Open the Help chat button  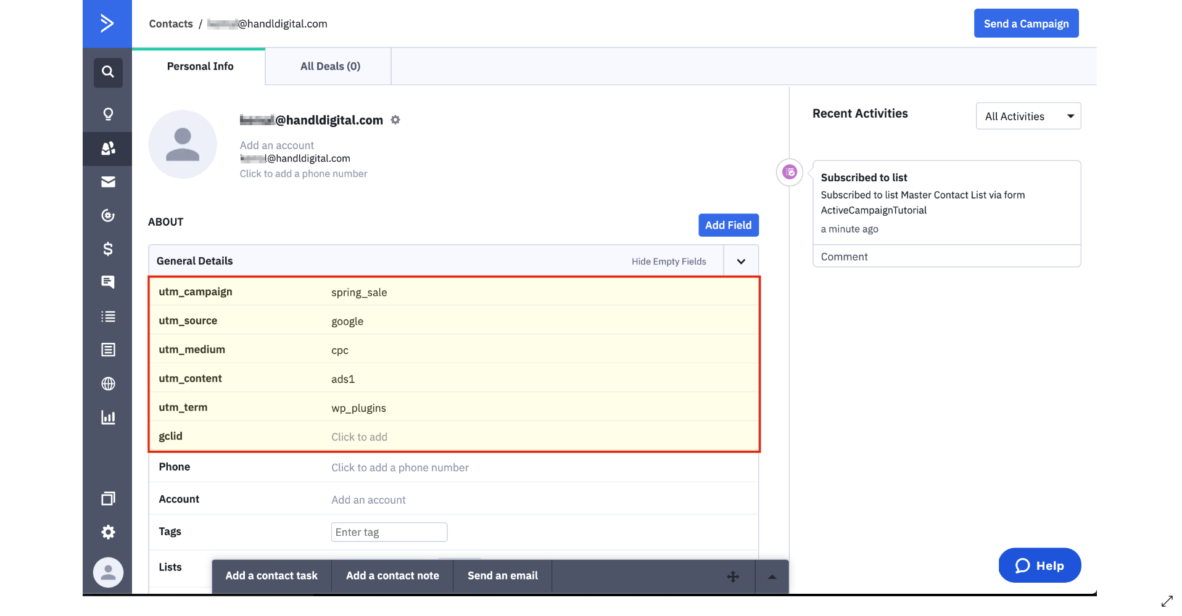click(1039, 565)
